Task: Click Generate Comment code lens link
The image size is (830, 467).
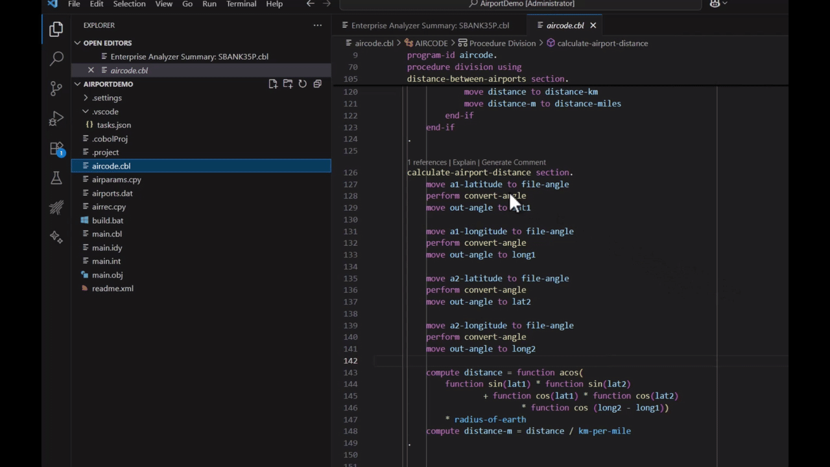Action: coord(514,162)
